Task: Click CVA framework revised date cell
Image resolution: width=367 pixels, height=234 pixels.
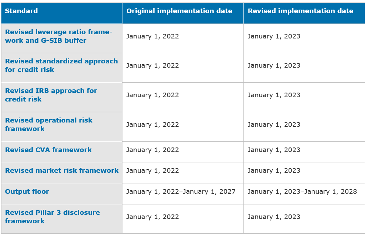Action: pos(274,150)
